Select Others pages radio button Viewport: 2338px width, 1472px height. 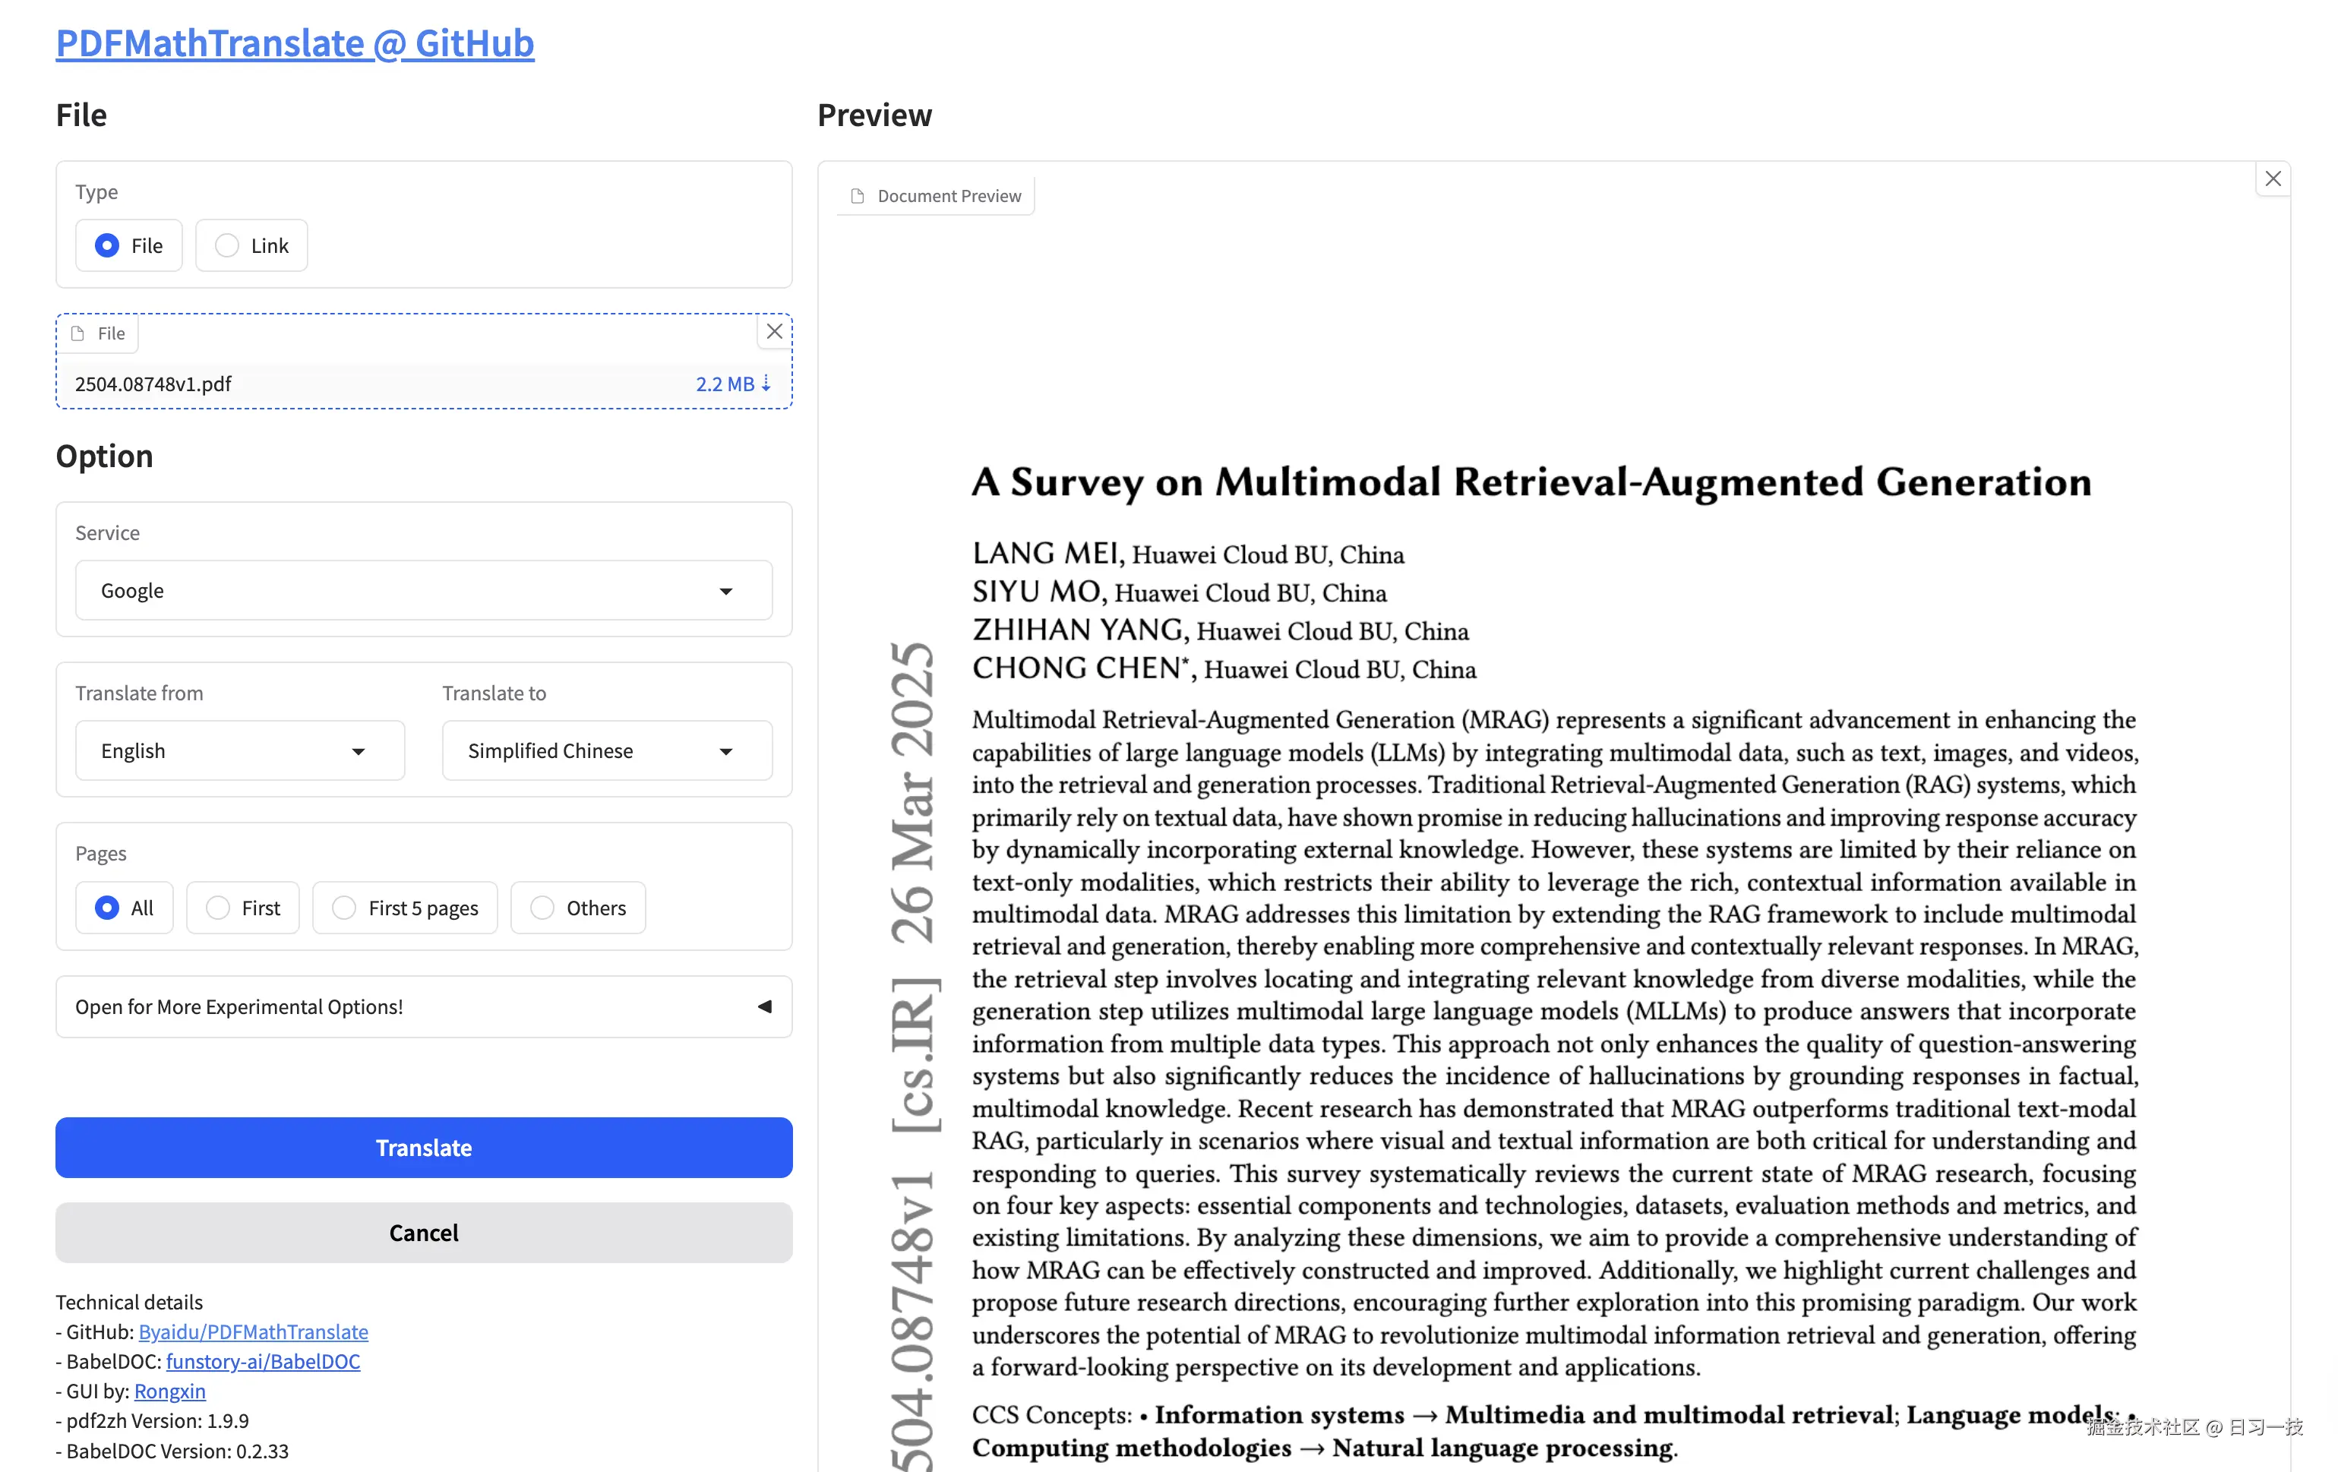[x=543, y=908]
